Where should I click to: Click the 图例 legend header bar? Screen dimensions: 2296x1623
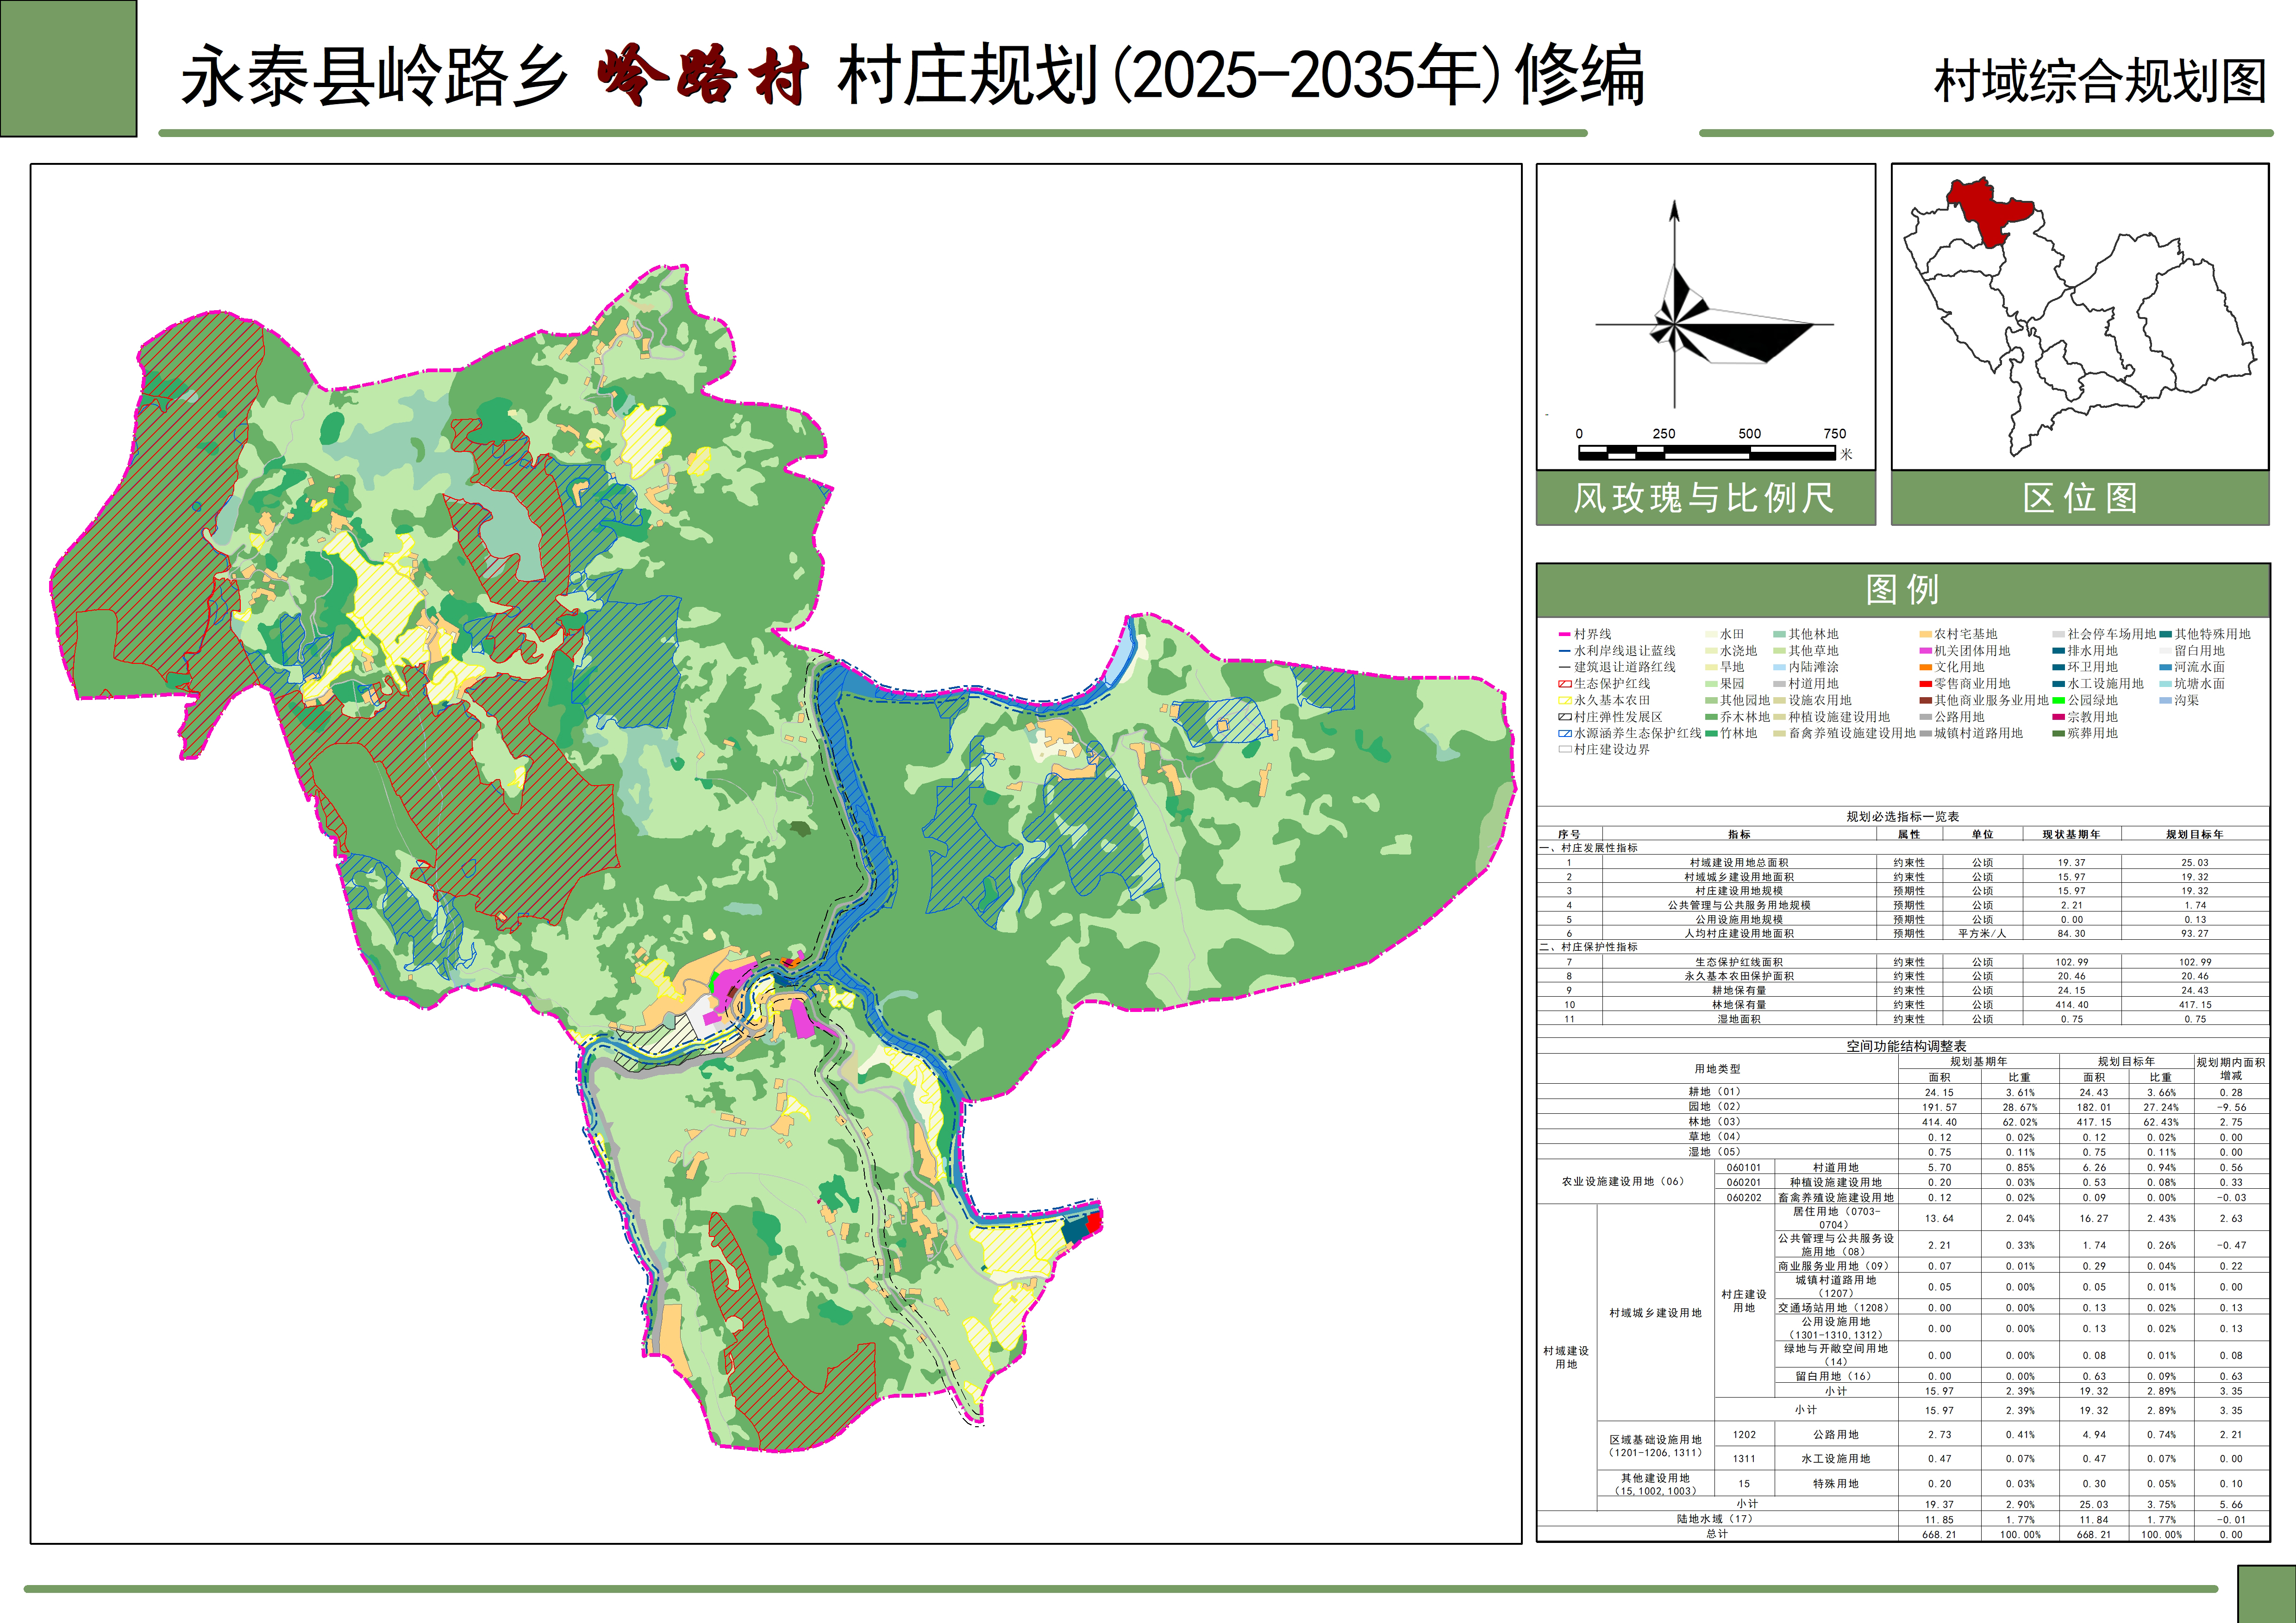1902,590
